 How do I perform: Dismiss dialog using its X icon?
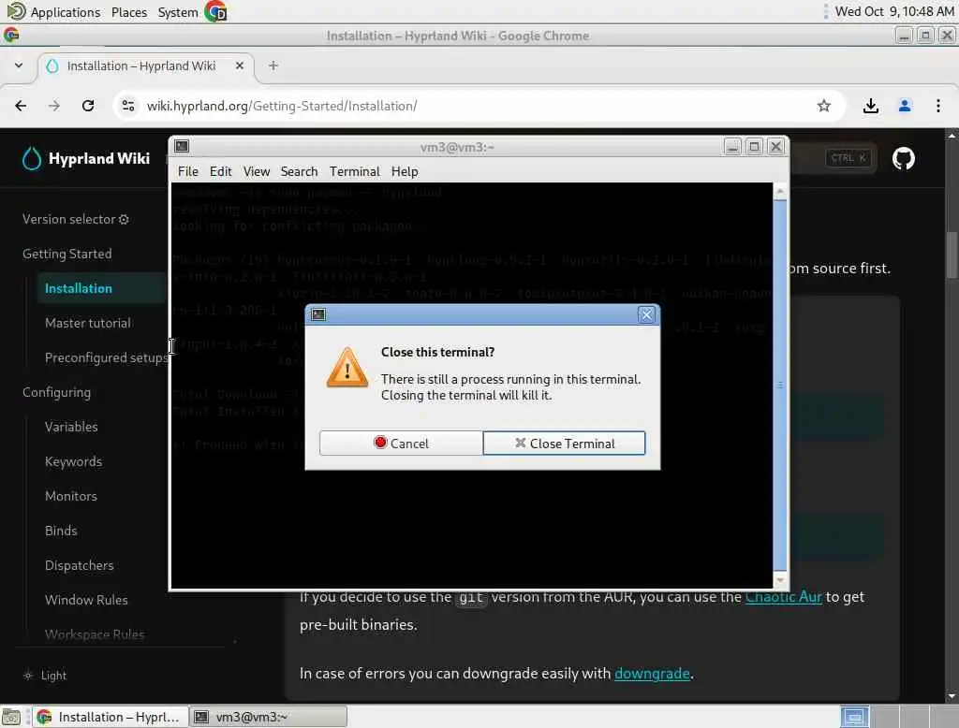[x=646, y=314]
